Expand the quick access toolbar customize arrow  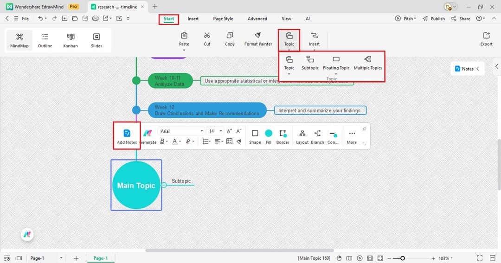128,19
